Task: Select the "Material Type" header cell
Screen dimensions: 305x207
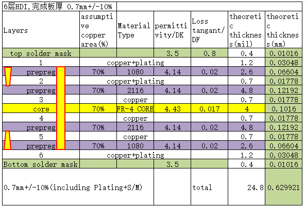Action: (x=135, y=30)
